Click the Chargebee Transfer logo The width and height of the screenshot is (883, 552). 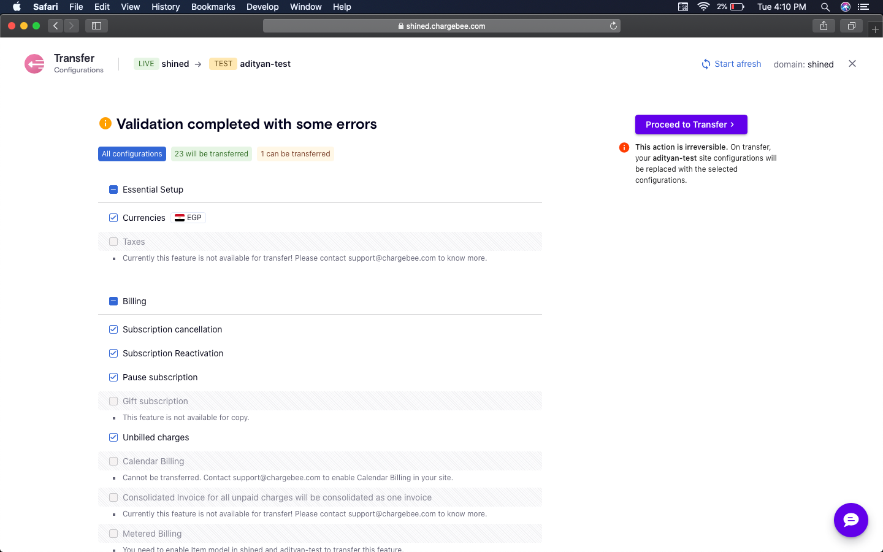click(x=35, y=64)
